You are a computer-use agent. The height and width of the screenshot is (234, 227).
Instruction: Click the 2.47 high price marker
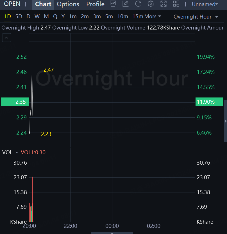point(49,70)
